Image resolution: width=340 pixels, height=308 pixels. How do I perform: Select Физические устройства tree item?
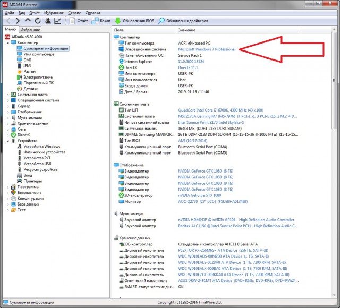[x=44, y=152]
